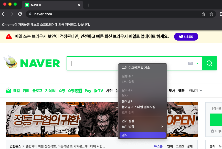Expand 쓰기 방향 submenu
222x149 pixels.
pyautogui.click(x=143, y=127)
